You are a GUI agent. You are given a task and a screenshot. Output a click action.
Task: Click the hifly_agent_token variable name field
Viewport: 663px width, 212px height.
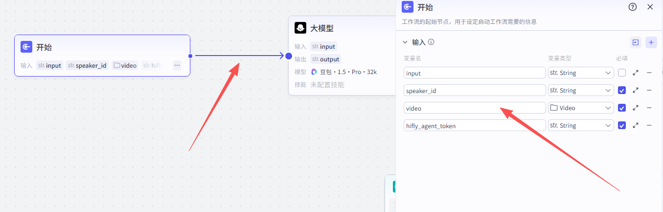tap(474, 126)
